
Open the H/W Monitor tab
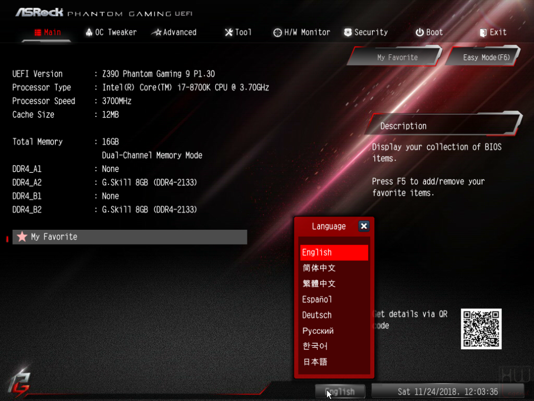point(302,32)
